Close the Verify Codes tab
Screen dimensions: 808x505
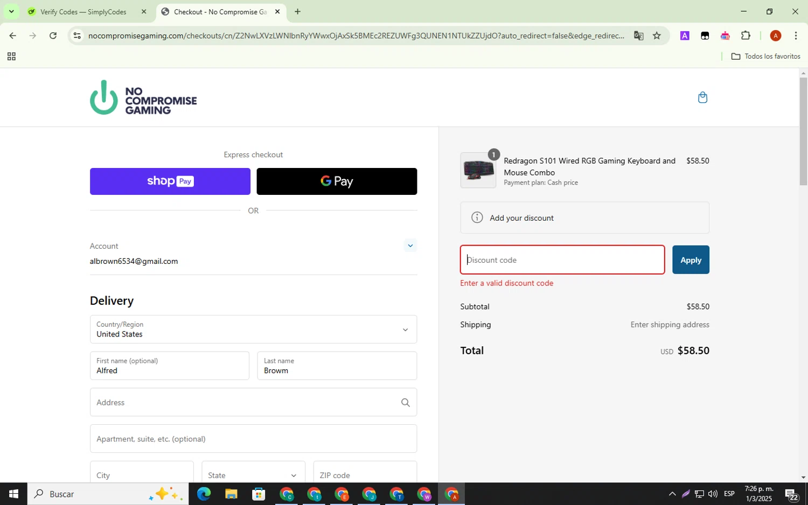tap(143, 11)
